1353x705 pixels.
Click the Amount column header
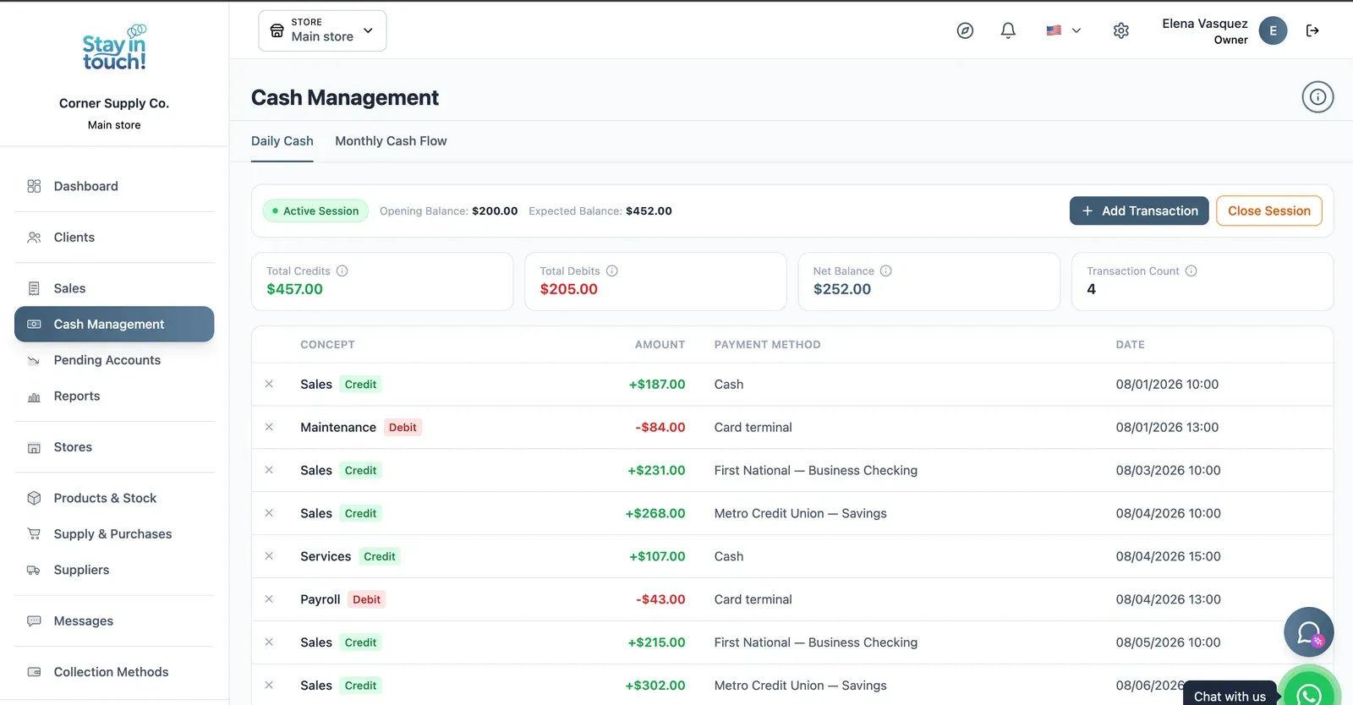point(660,345)
